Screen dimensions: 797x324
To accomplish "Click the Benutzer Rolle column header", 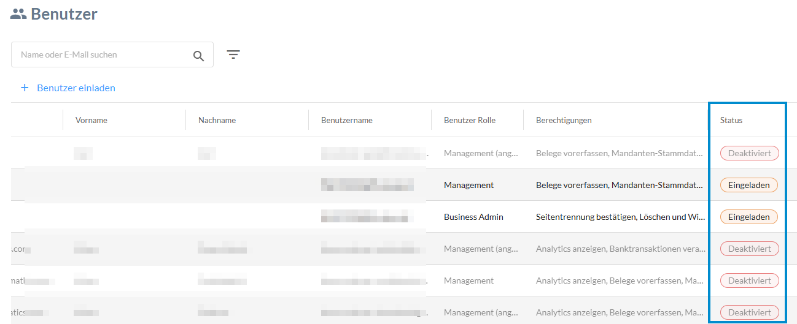I will coord(469,120).
